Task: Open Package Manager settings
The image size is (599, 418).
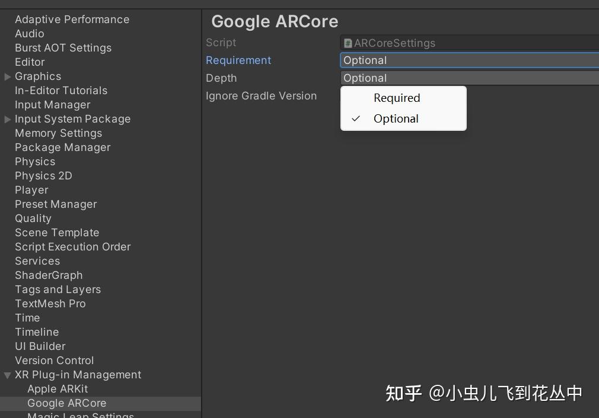Action: tap(62, 147)
